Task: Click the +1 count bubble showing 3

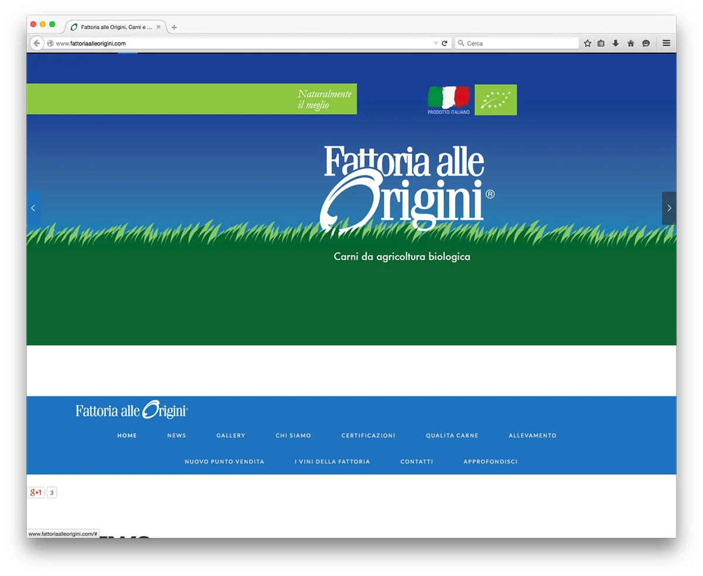Action: click(52, 493)
